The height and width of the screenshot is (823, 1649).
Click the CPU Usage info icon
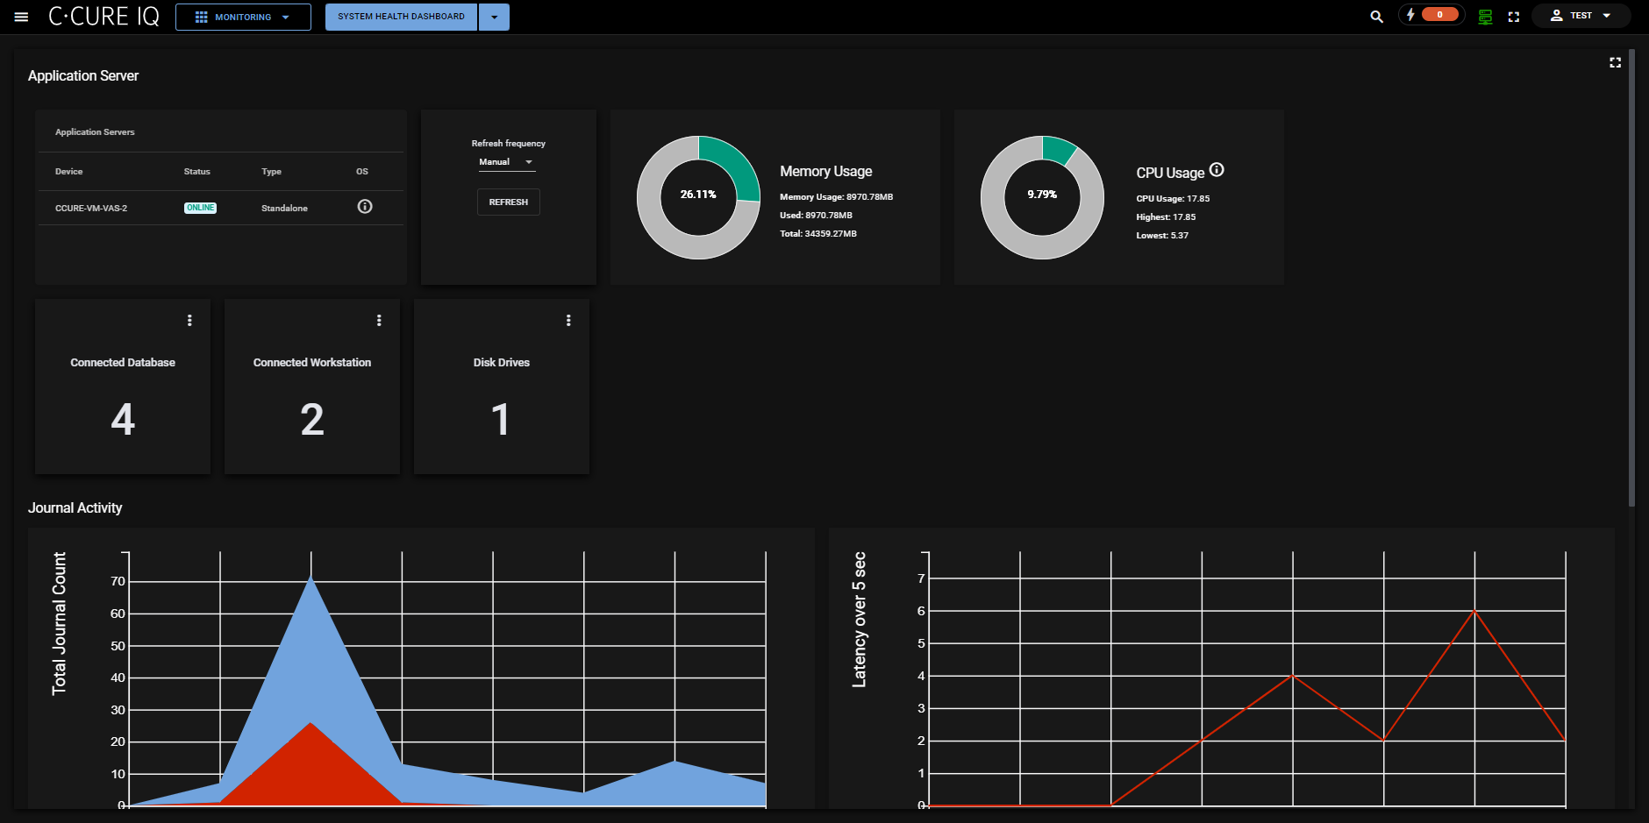coord(1217,170)
